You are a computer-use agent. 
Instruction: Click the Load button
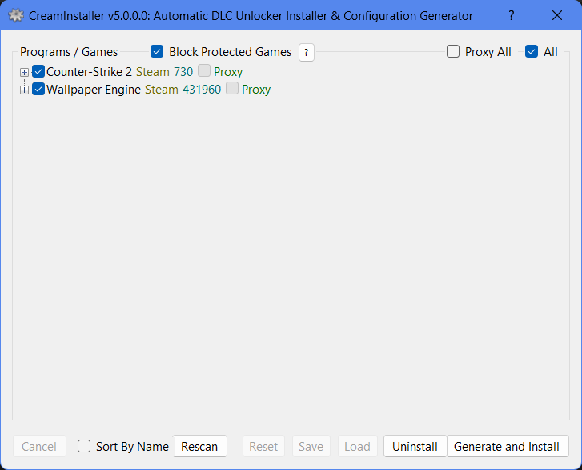[357, 446]
